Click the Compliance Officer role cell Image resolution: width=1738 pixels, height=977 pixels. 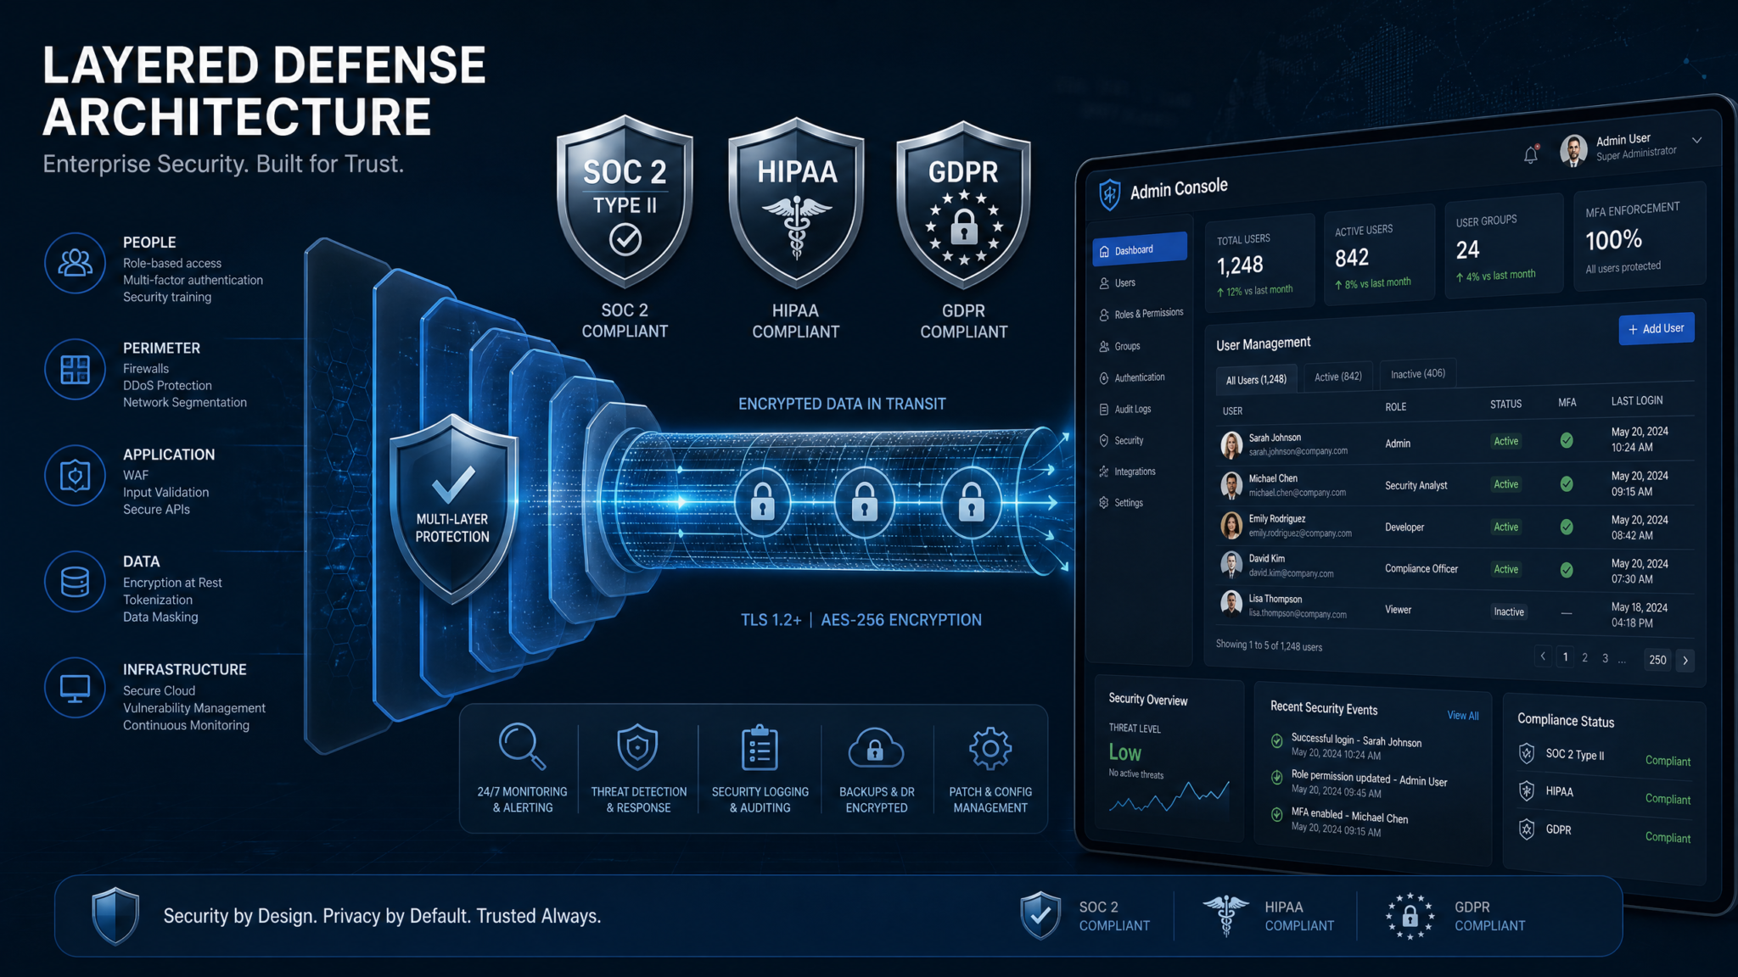pos(1421,568)
